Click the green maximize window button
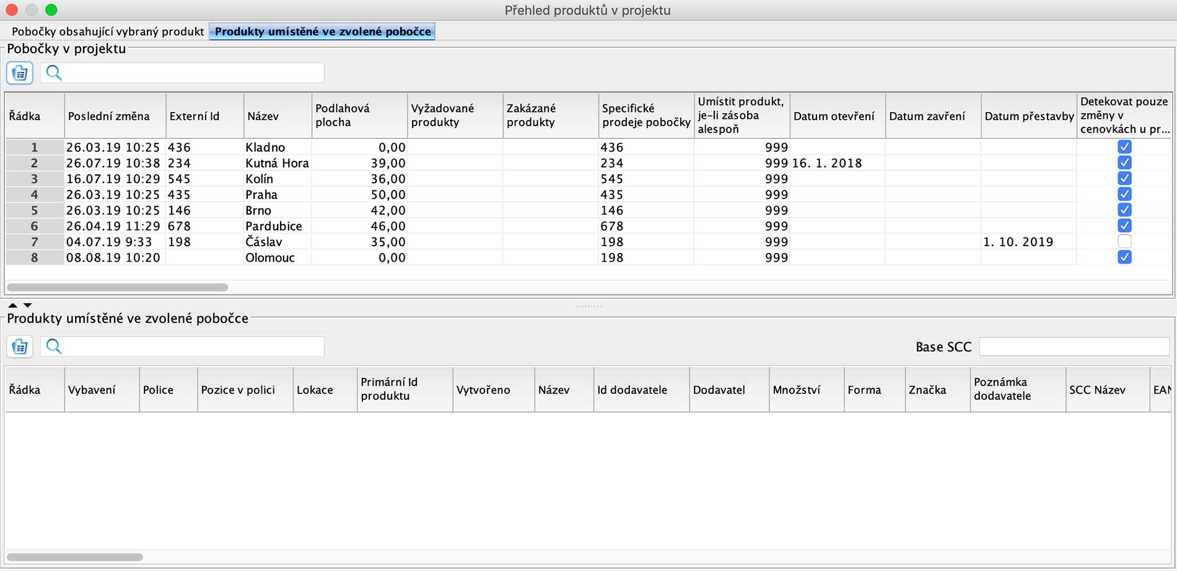 51,10
